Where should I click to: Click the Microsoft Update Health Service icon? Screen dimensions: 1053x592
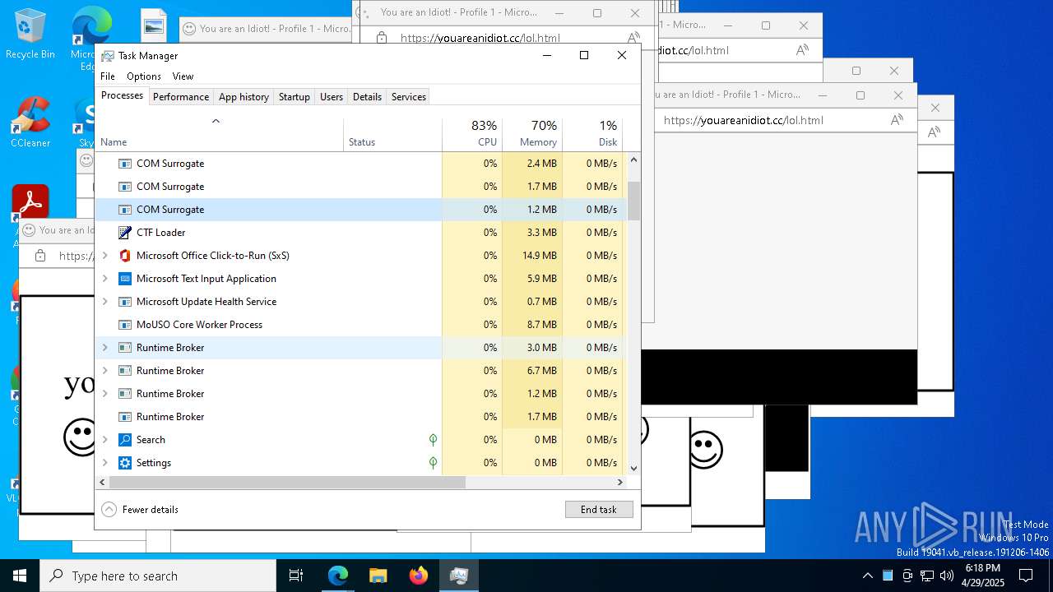[125, 302]
